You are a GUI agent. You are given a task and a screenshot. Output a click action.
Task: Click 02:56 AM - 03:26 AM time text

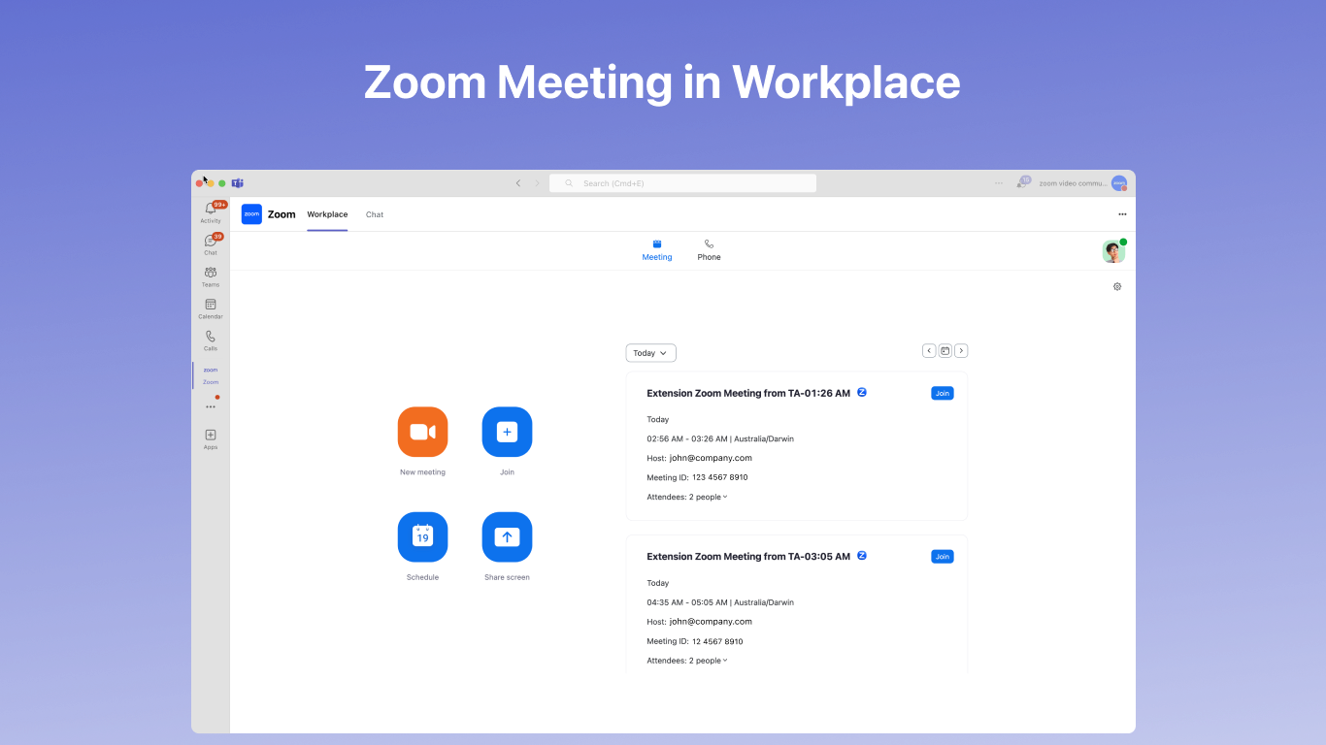coord(687,438)
